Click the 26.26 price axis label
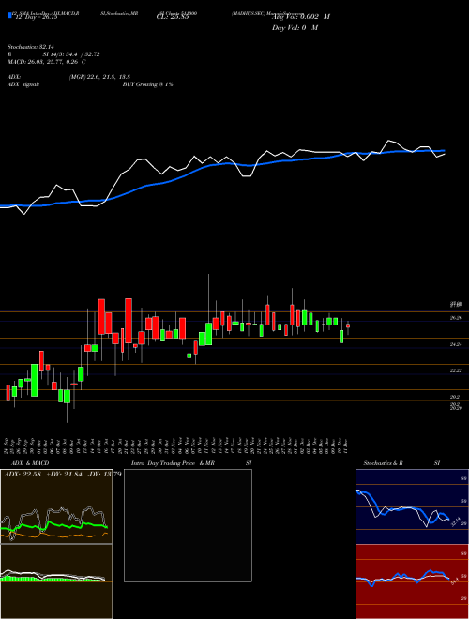 (x=456, y=318)
